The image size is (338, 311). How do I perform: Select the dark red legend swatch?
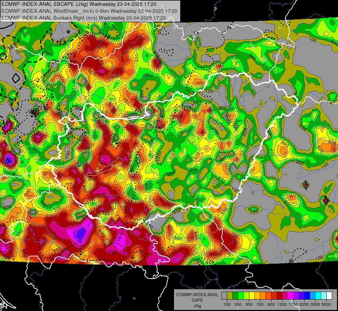280,296
